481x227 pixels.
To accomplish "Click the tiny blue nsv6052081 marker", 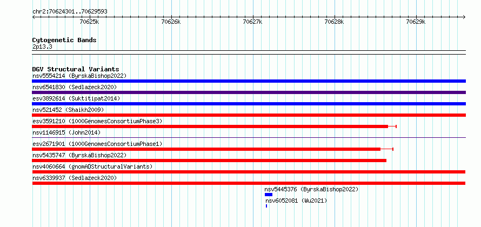I will click(266, 206).
